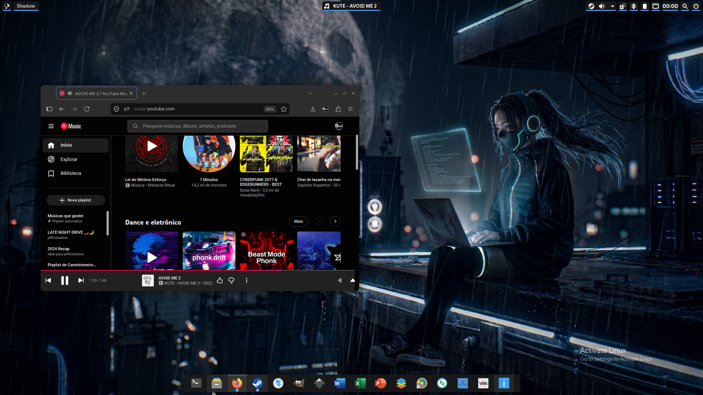Open the CYBERPUNK 2077 & EDGERUNNERS playlist thumbnail
This screenshot has height=395, width=703.
[266, 154]
